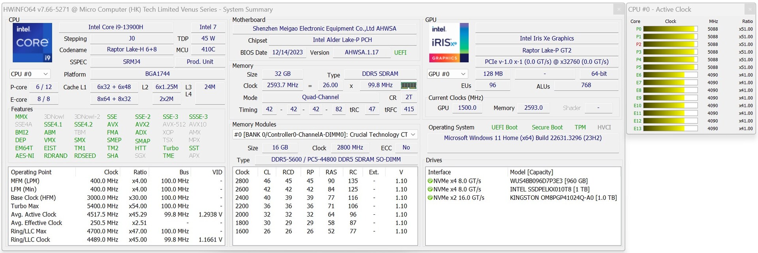Click green status icon for INTEL SSDPELKX010T8 drive

pyautogui.click(x=430, y=189)
